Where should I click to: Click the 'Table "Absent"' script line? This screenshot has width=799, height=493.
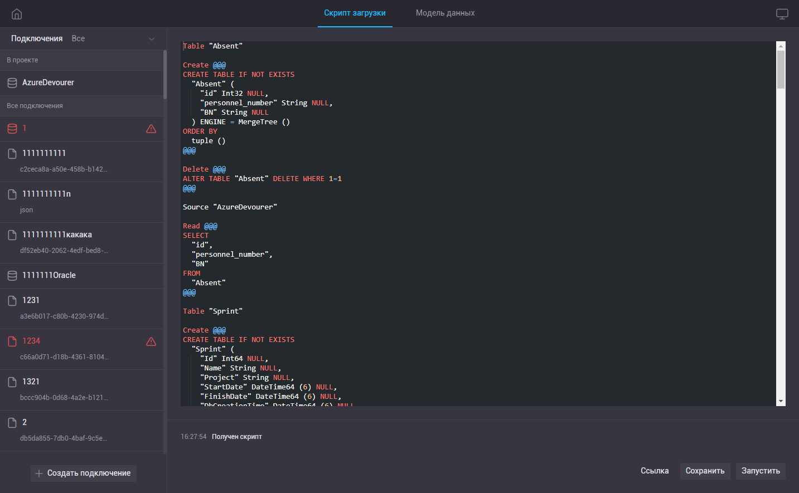212,46
